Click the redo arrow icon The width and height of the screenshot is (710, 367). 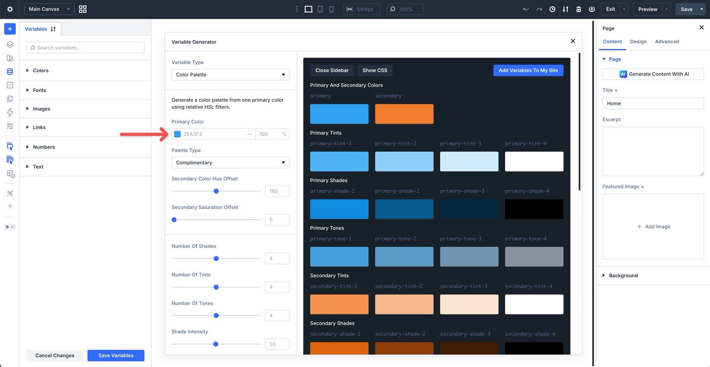point(539,9)
